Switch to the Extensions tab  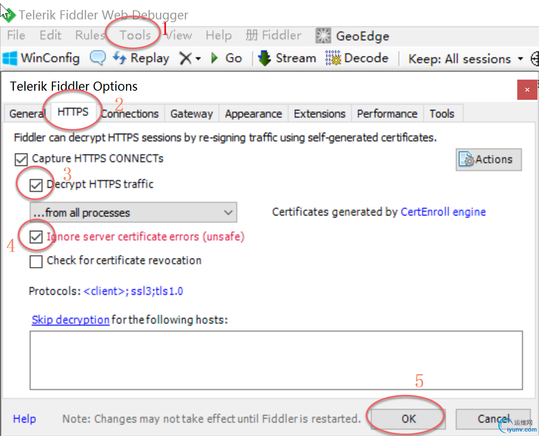click(x=320, y=114)
